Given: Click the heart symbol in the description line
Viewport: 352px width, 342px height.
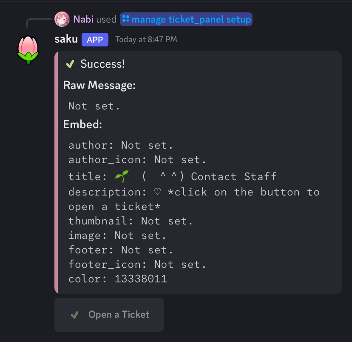Looking at the screenshot, I should click(157, 192).
